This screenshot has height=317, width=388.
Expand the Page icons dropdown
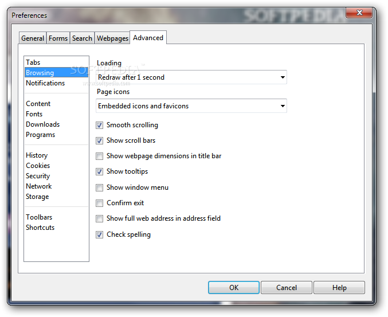tap(191, 106)
